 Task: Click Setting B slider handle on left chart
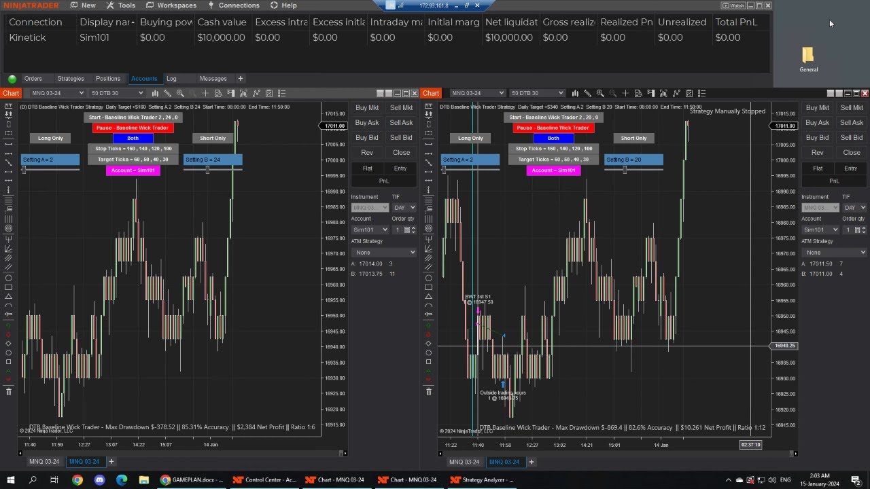[x=207, y=170]
